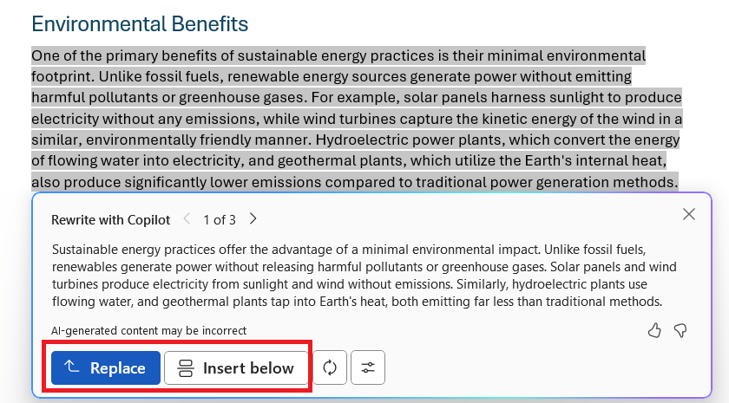Viewport: 729px width, 403px height.
Task: Close the Rewrite with Copilot panel
Action: (x=689, y=214)
